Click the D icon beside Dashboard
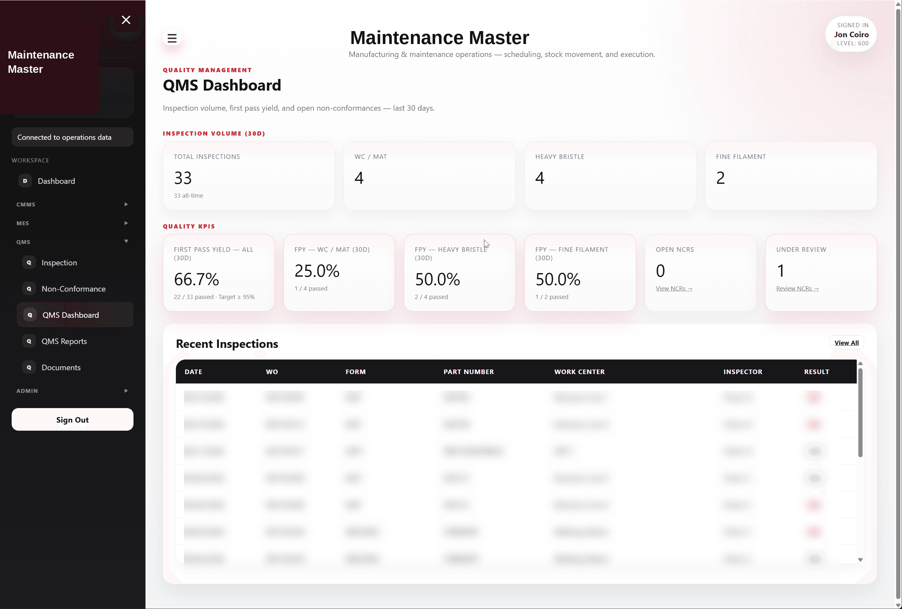 click(x=25, y=181)
